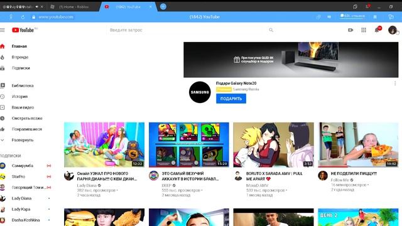Click the home icon in sidebar

pos(3,46)
